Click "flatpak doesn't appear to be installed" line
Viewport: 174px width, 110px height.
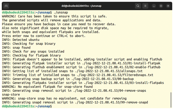click(x=82, y=59)
